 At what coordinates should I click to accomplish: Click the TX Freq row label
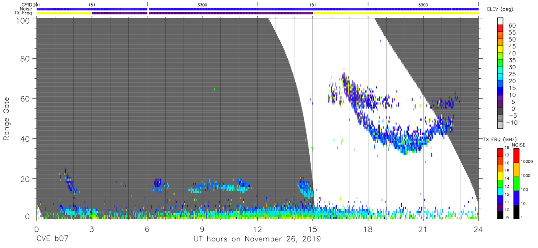[24, 13]
